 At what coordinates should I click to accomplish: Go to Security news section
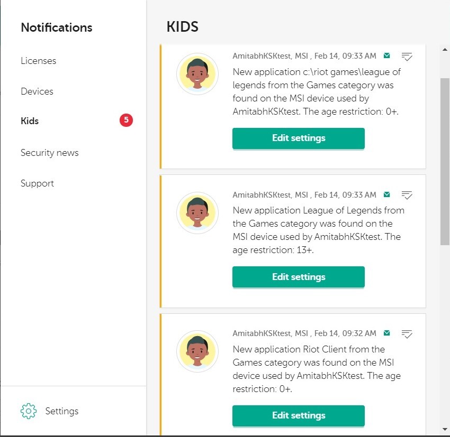coord(50,153)
